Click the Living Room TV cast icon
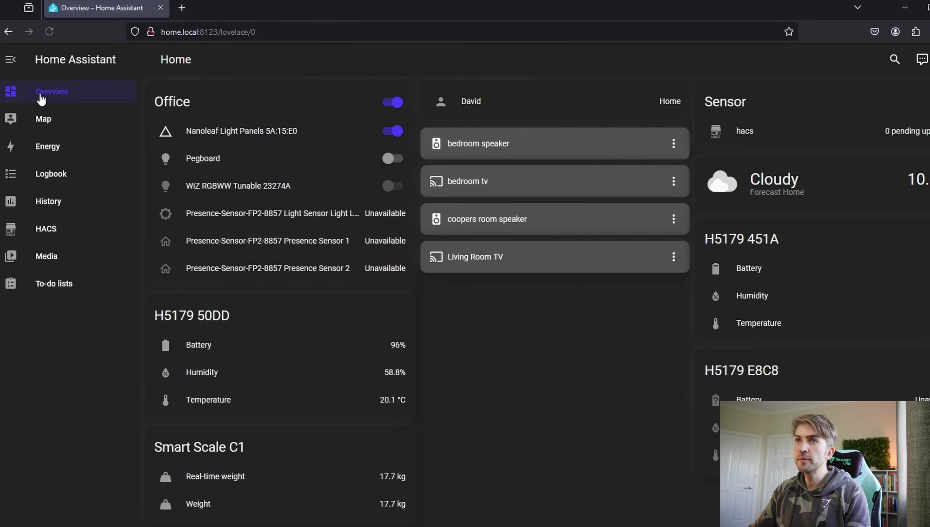Screen dimensions: 930x527 click(436, 257)
